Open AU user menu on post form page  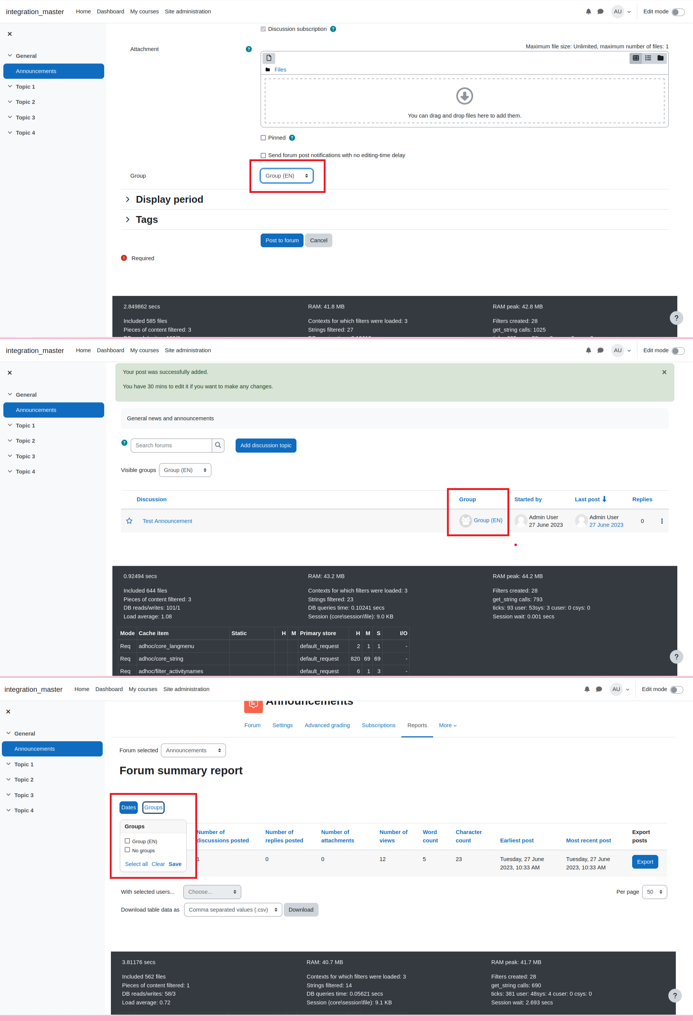click(621, 12)
